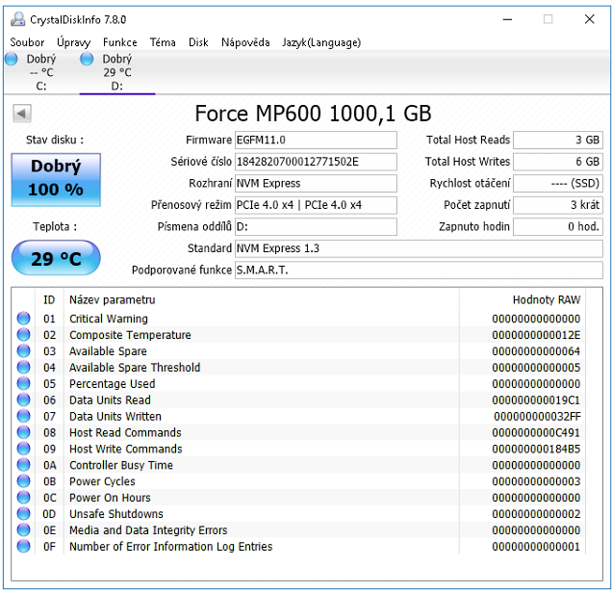Open the Funkce menu

(120, 42)
